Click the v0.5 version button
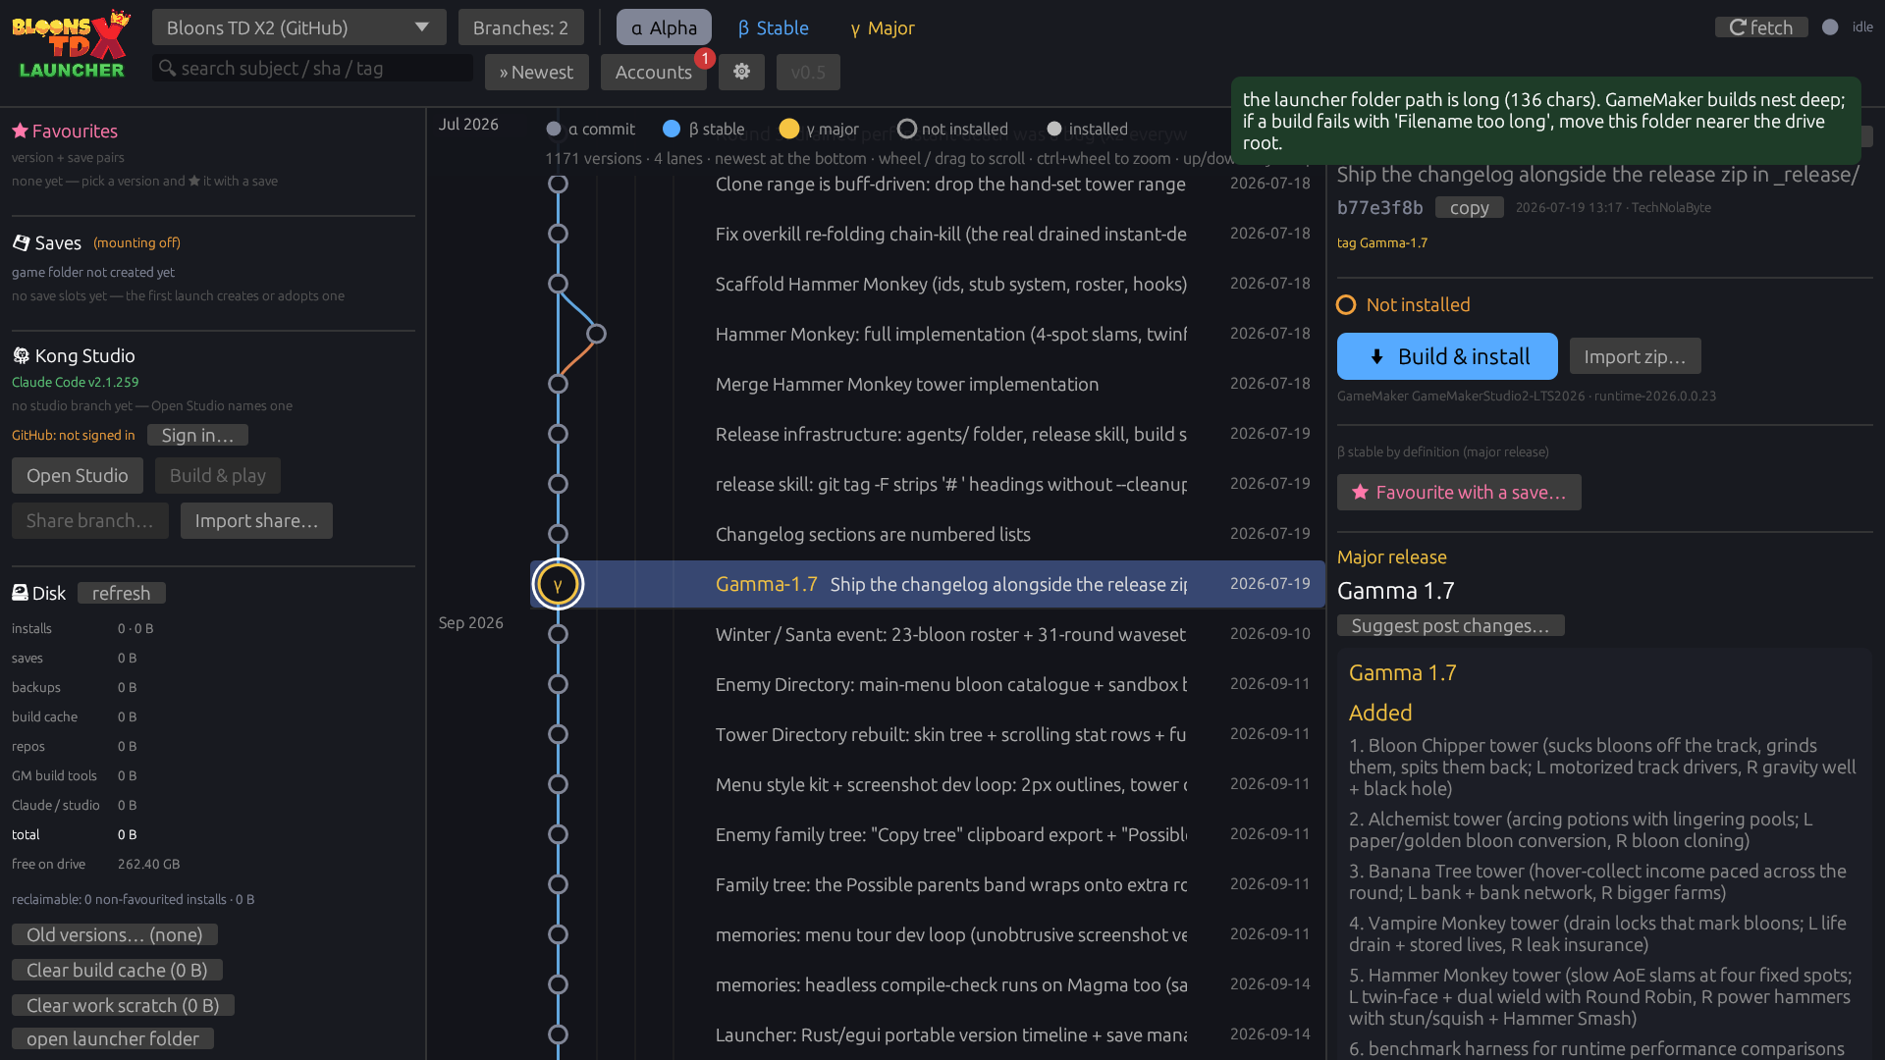This screenshot has height=1060, width=1885. click(x=808, y=72)
